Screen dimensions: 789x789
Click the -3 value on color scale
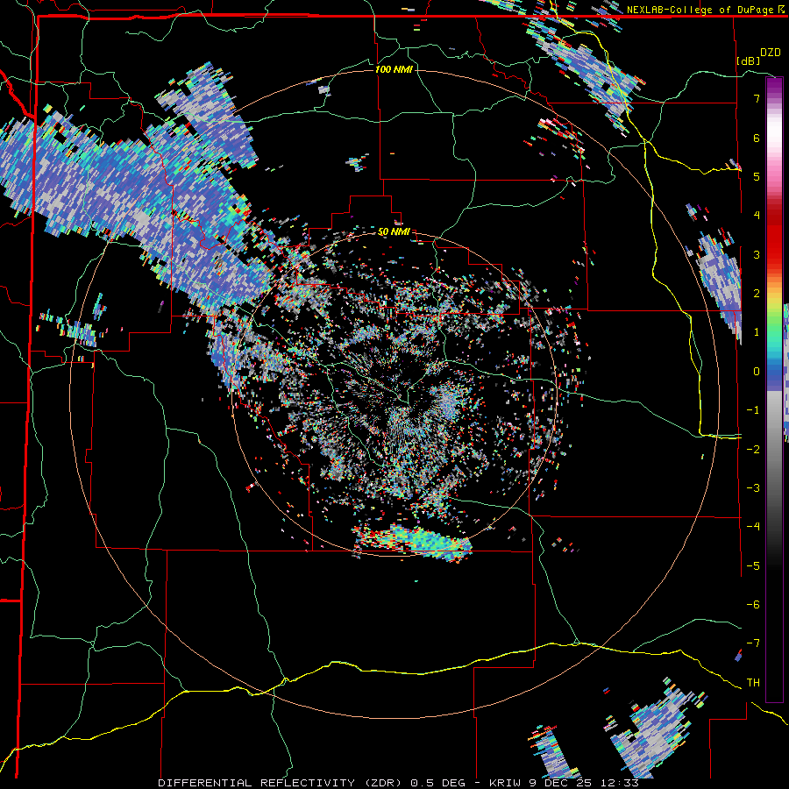pyautogui.click(x=753, y=488)
